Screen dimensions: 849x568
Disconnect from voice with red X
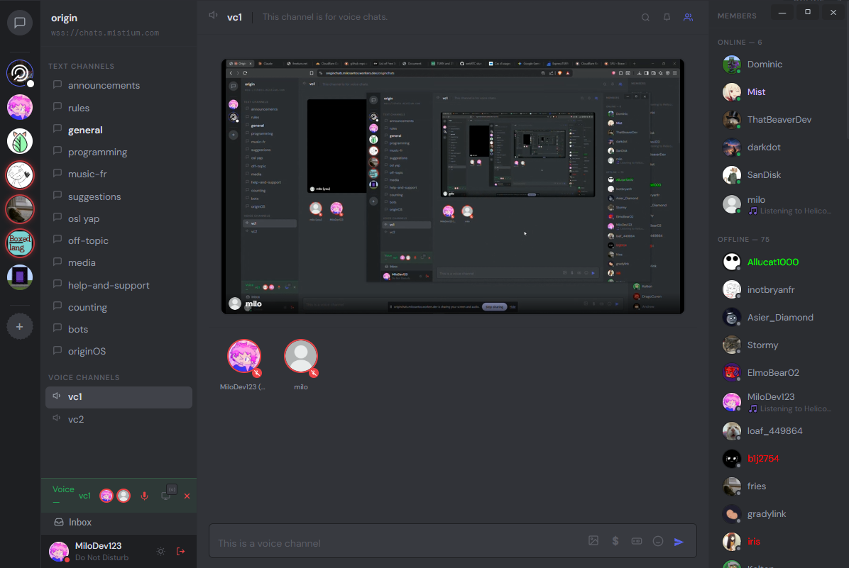click(187, 496)
